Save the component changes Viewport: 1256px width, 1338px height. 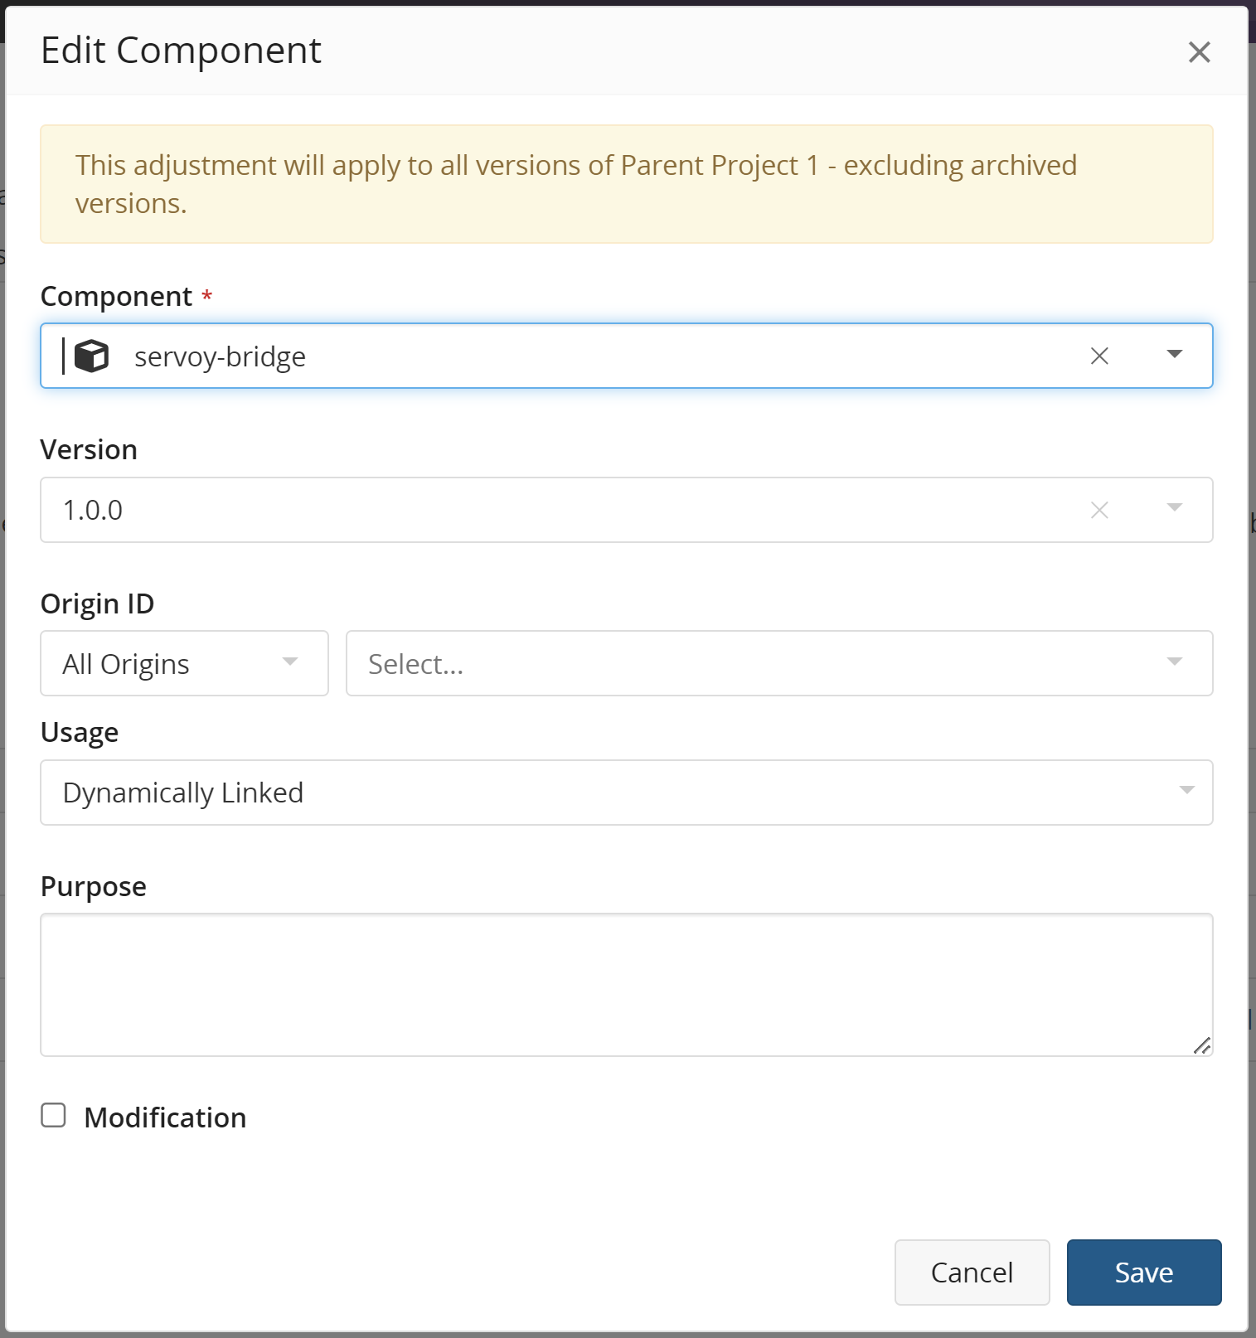[x=1143, y=1272]
